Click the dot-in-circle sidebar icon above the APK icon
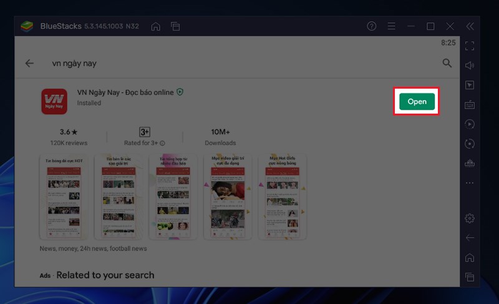The height and width of the screenshot is (304, 499). pos(470,144)
